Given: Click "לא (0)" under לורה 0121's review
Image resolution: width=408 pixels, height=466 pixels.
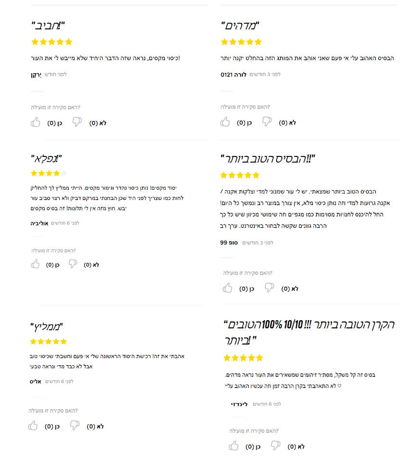Looking at the screenshot, I should [x=287, y=123].
